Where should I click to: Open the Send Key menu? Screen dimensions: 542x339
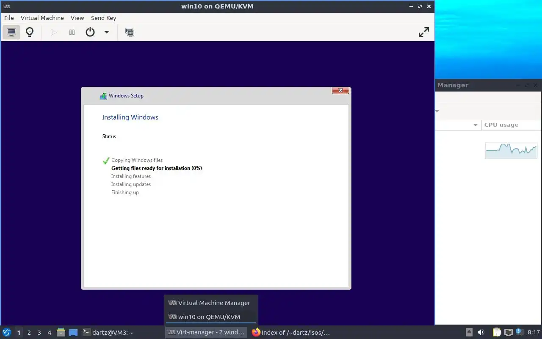click(103, 18)
